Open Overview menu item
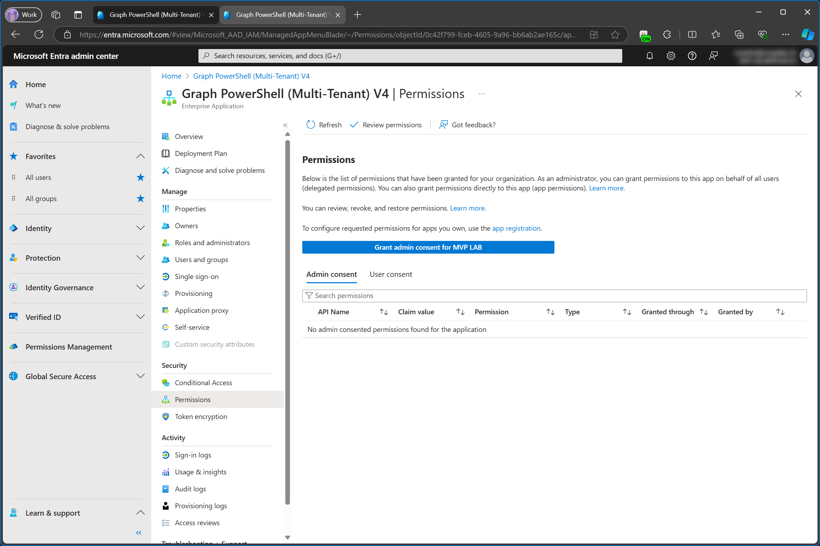This screenshot has width=820, height=546. pos(189,136)
